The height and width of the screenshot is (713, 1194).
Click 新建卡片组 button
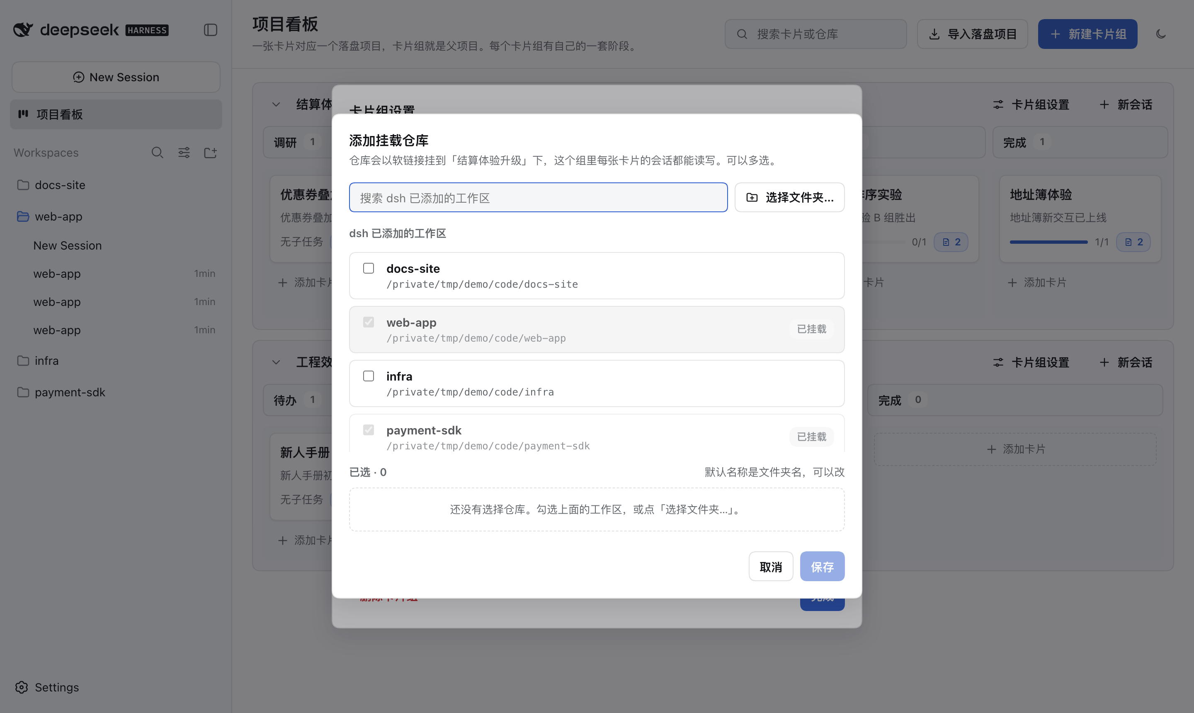[x=1088, y=34]
